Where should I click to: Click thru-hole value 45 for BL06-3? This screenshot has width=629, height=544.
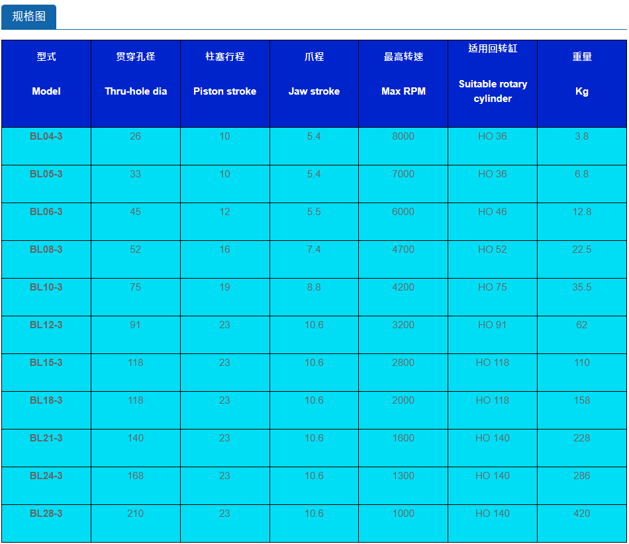[x=135, y=212]
